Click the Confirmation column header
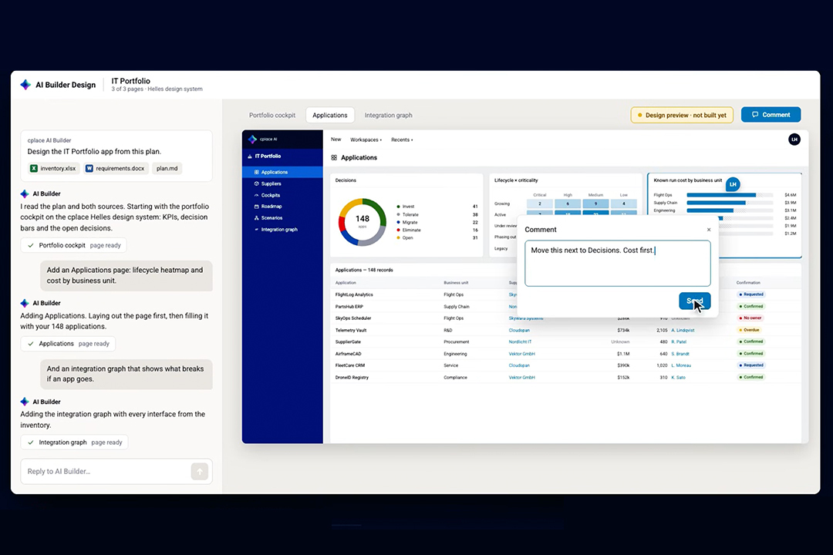This screenshot has height=555, width=833. pyautogui.click(x=748, y=283)
